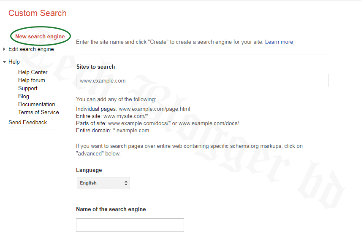Open the Help forum link
This screenshot has width=361, height=233.
(31, 80)
